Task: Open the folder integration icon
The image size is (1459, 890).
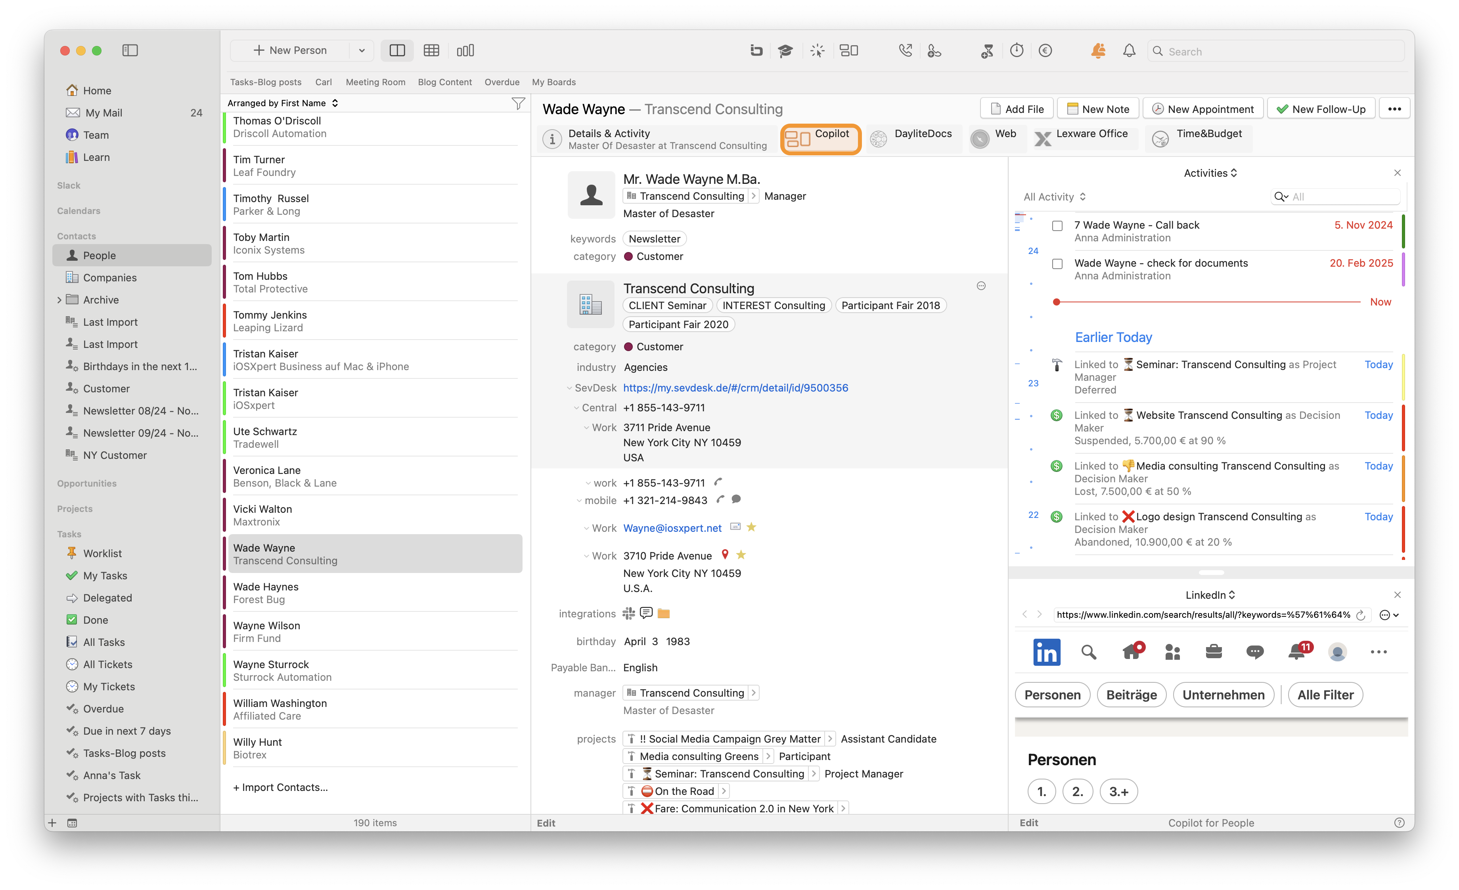Action: [663, 614]
